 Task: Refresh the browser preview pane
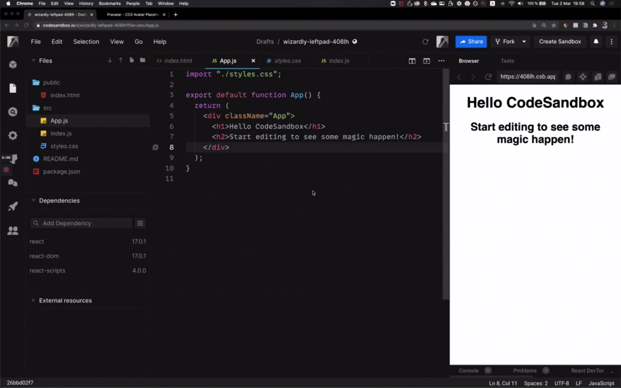[488, 77]
